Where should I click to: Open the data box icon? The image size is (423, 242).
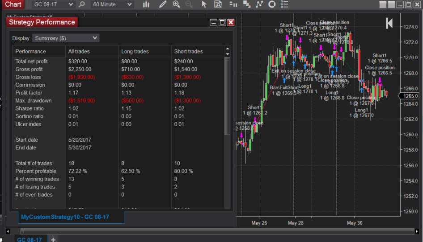[x=218, y=4]
